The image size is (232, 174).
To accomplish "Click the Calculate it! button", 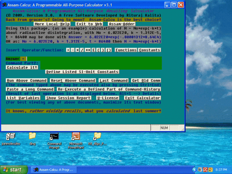I will pos(22,67).
